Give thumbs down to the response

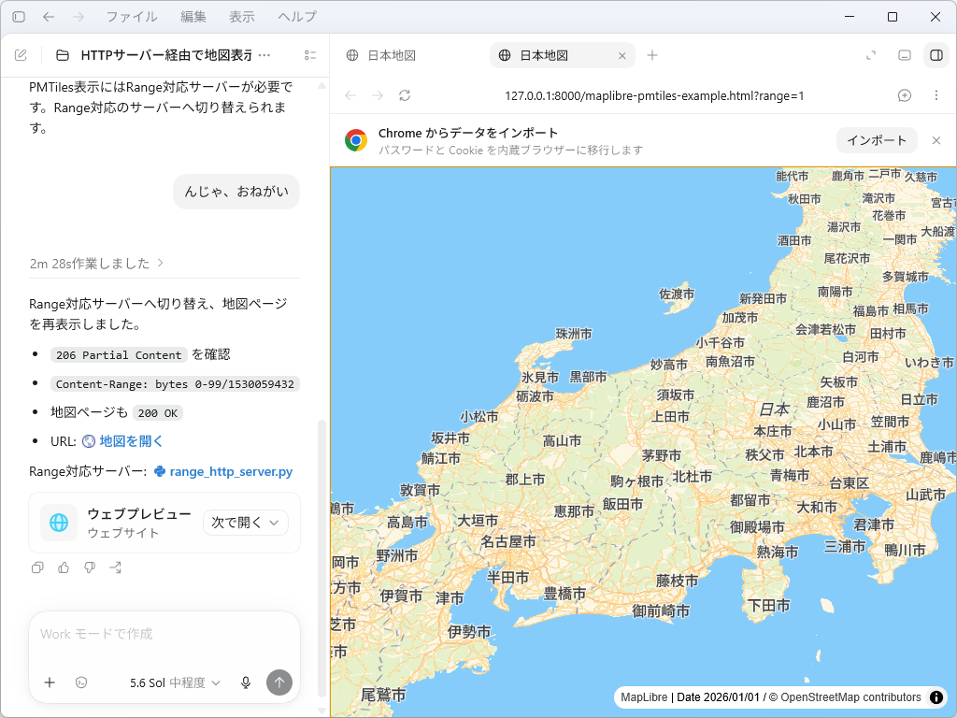[90, 567]
